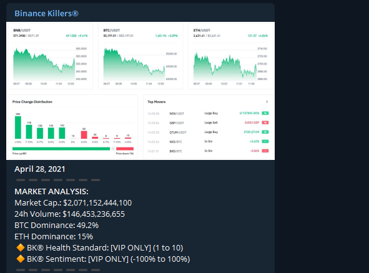This screenshot has width=369, height=273.
Task: Expand Top Movers with the chevron arrow
Action: coord(267,102)
